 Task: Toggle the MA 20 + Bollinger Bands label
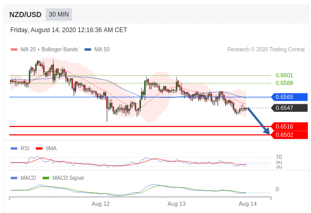pos(49,49)
